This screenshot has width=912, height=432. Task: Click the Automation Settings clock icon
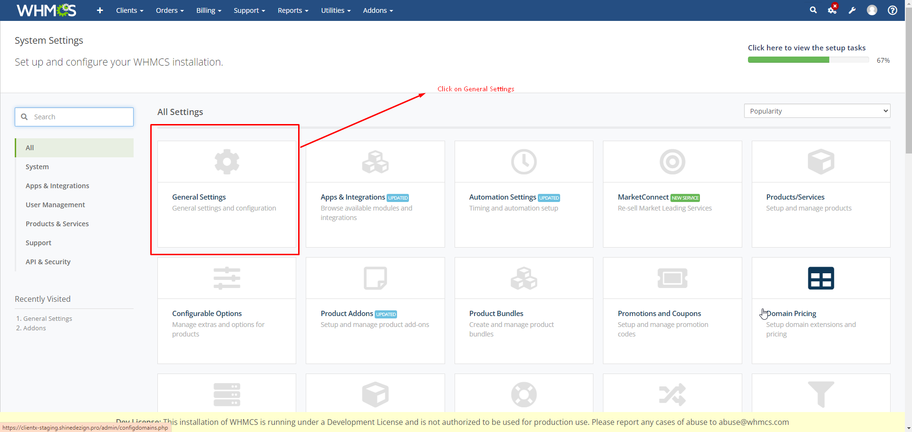click(x=524, y=162)
